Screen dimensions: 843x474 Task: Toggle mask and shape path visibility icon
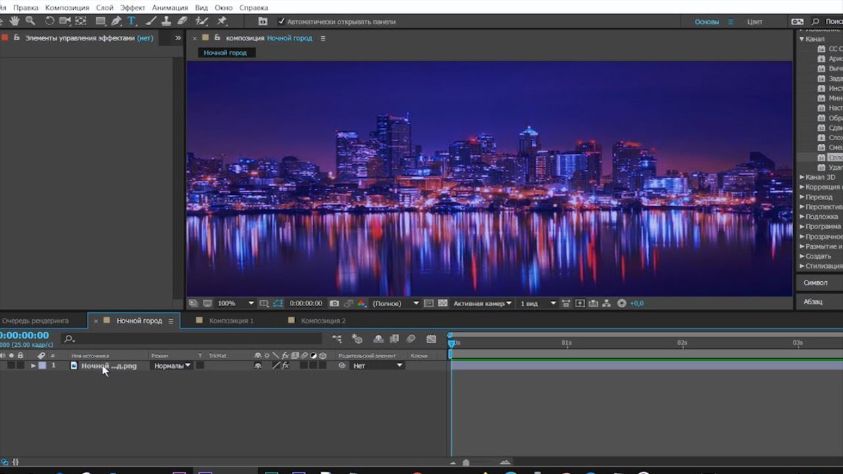(278, 303)
